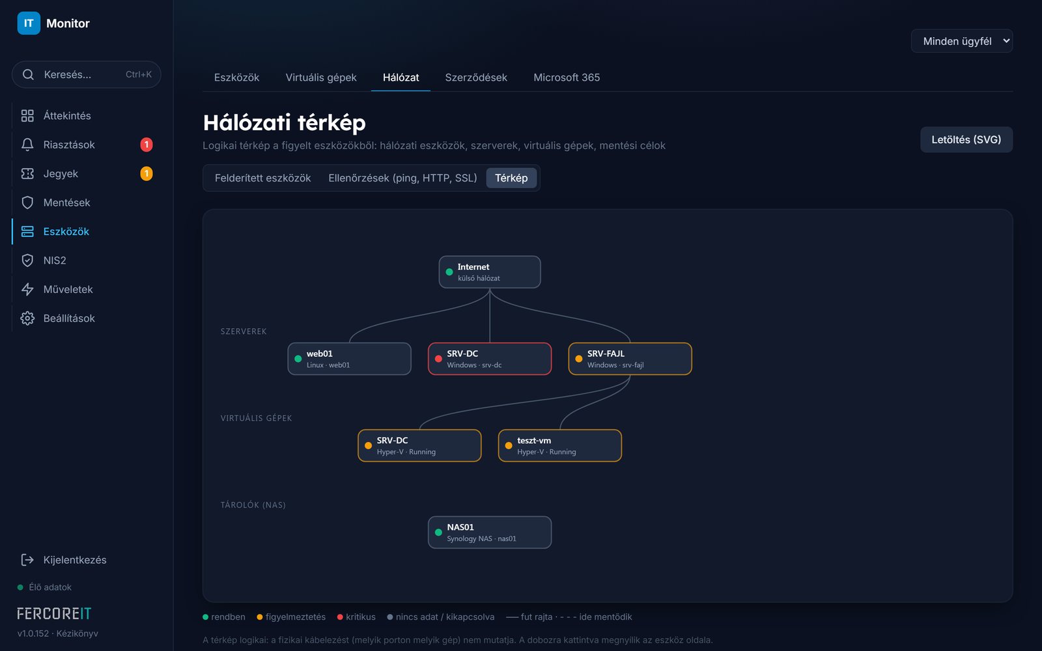Click the red Riasztások badge
Image resolution: width=1042 pixels, height=651 pixels.
coord(147,145)
